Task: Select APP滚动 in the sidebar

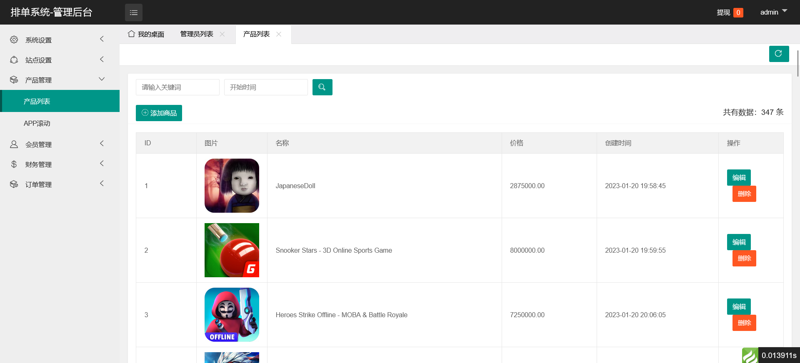Action: click(37, 123)
